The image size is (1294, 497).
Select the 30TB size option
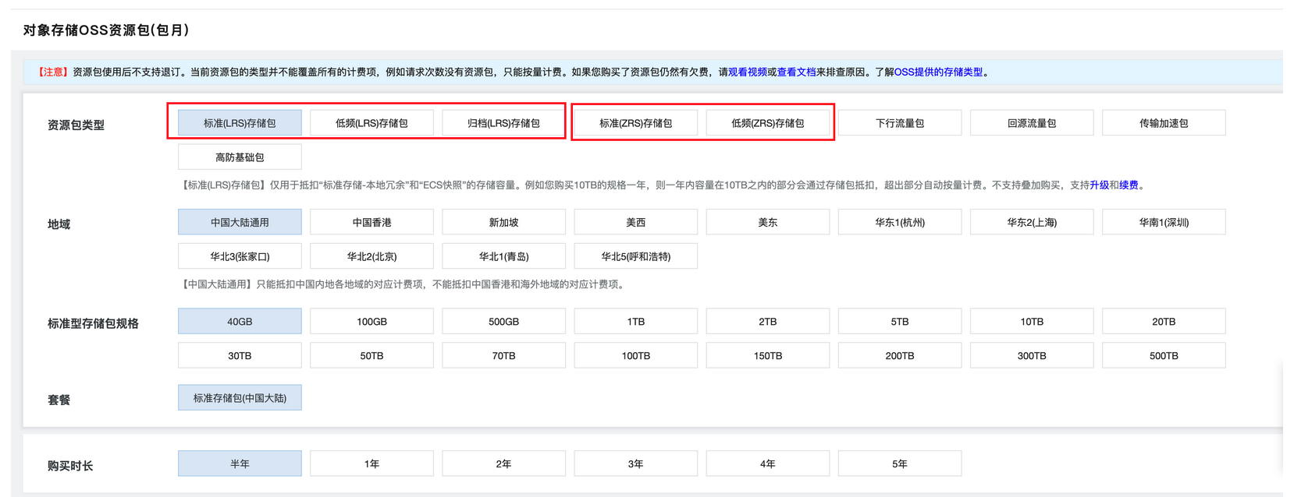[x=240, y=355]
